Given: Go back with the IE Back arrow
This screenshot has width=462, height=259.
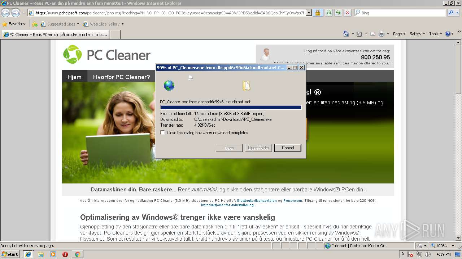Looking at the screenshot, I should click(5, 13).
